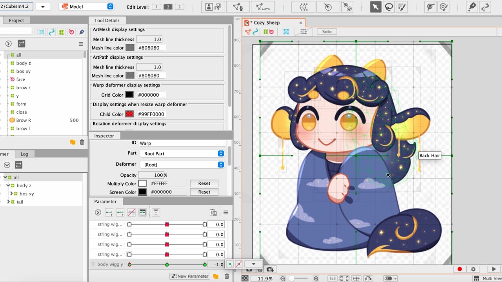The height and width of the screenshot is (282, 502).
Task: Open the Cozy_Sheep document tab
Action: [x=273, y=23]
